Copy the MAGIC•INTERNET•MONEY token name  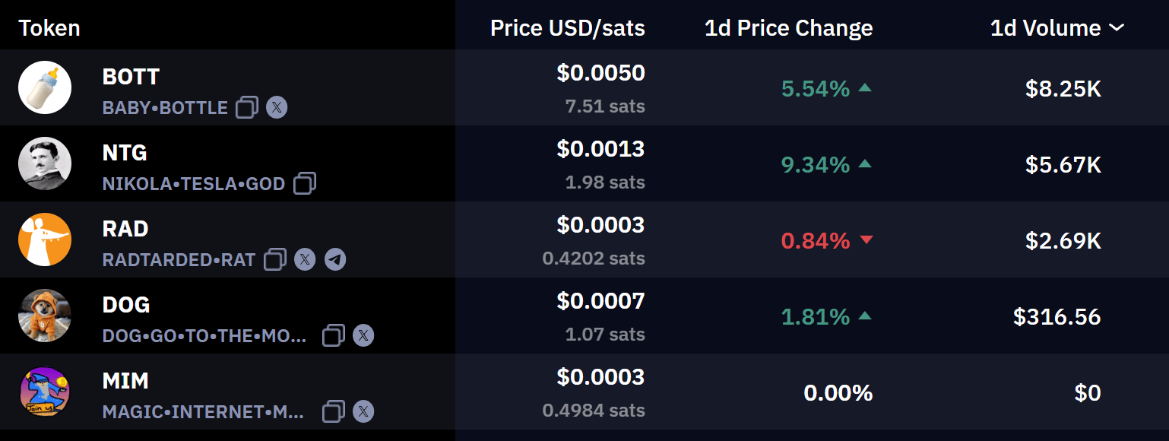tap(334, 411)
